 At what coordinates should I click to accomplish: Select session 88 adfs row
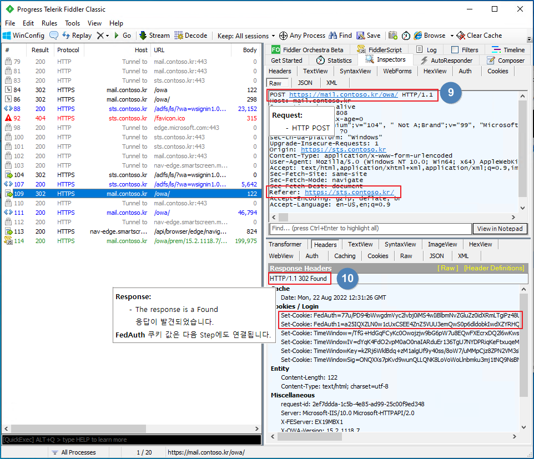(131, 109)
